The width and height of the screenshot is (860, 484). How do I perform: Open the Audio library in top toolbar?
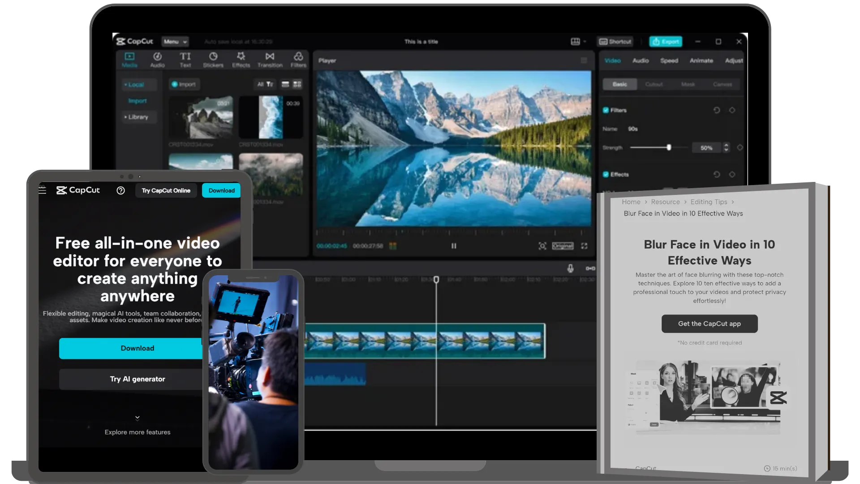pos(157,60)
